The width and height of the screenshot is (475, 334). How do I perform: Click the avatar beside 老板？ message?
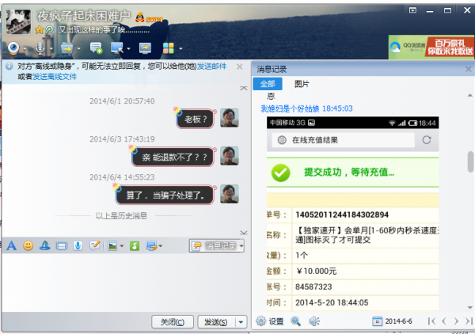point(230,118)
